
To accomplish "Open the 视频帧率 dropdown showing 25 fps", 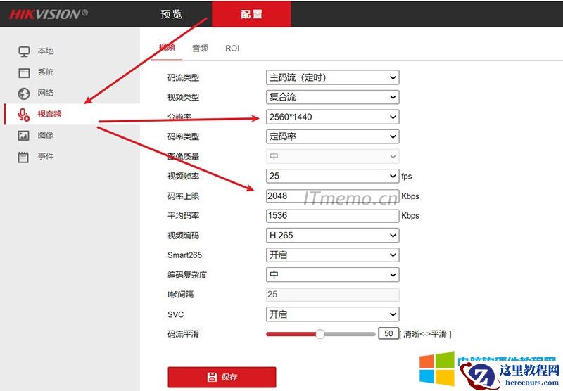I will click(x=332, y=176).
